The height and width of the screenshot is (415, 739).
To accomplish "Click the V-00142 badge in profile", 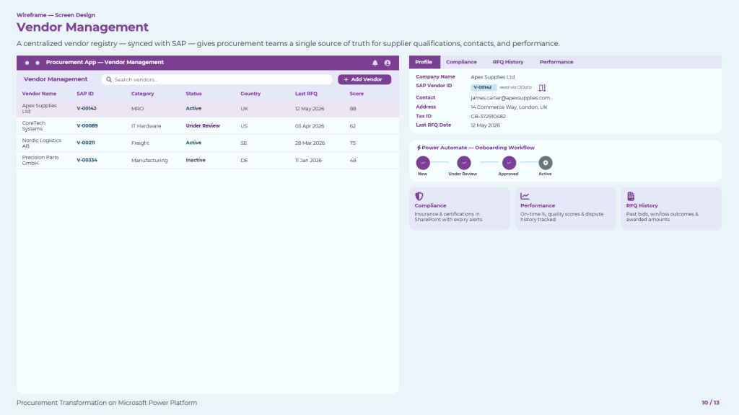I will pyautogui.click(x=483, y=87).
